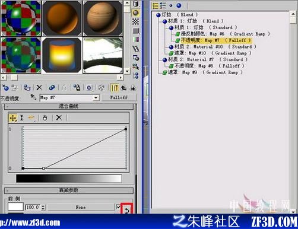
Task: Click the Delete point X in curve toolbar
Action: click(x=59, y=118)
